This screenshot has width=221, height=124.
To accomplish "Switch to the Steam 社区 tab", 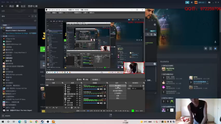I will tap(23, 6).
